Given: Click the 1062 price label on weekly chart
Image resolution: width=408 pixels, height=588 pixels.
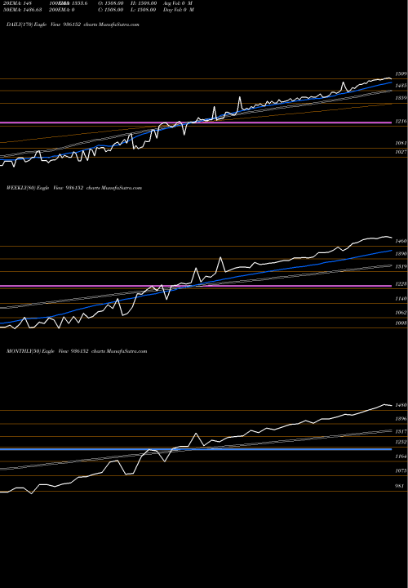Looking at the screenshot, I should [401, 313].
